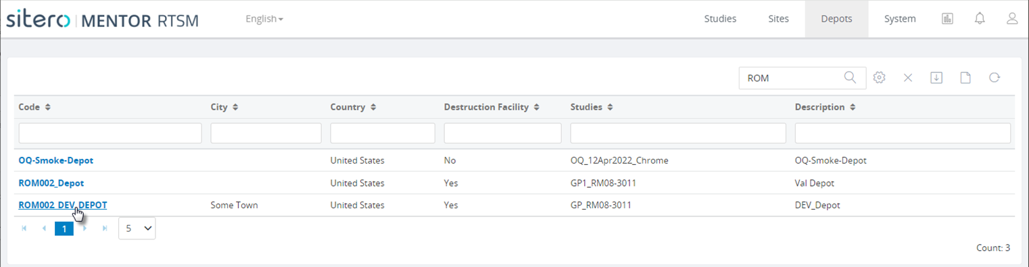
Task: Open the English language dropdown
Action: coord(264,19)
